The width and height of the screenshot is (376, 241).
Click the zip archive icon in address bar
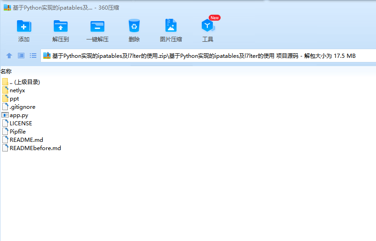point(47,56)
